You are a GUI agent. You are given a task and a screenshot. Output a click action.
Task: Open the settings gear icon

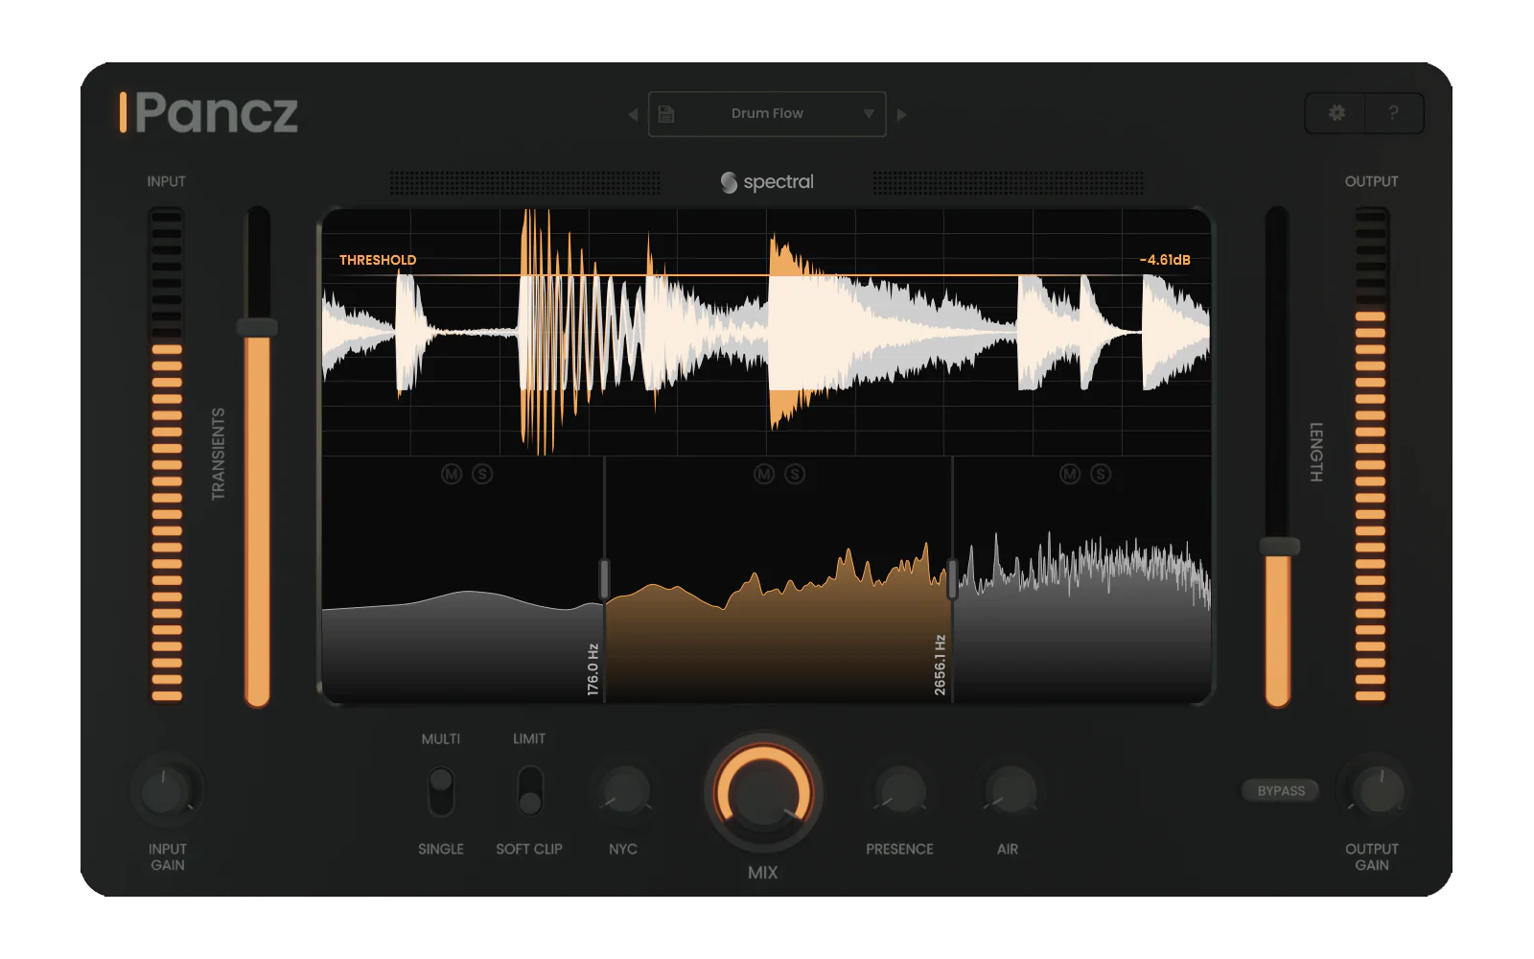(x=1336, y=113)
